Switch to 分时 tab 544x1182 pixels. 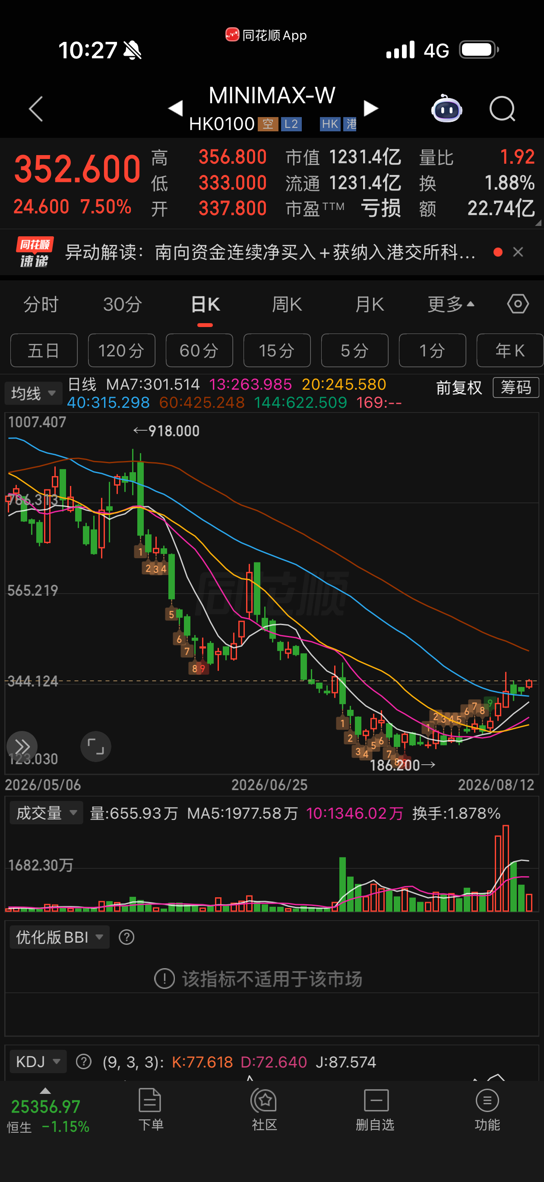pyautogui.click(x=41, y=304)
